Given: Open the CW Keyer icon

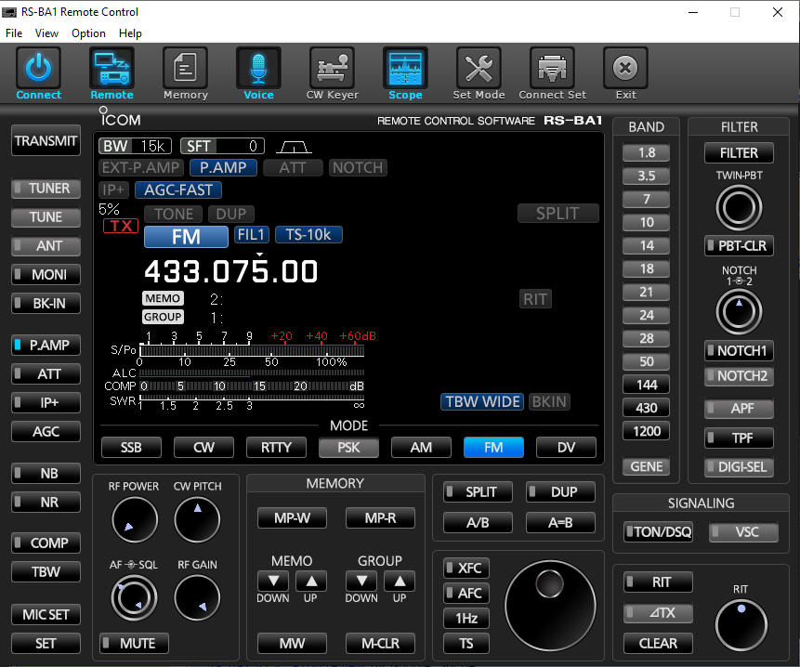Looking at the screenshot, I should coord(332,69).
